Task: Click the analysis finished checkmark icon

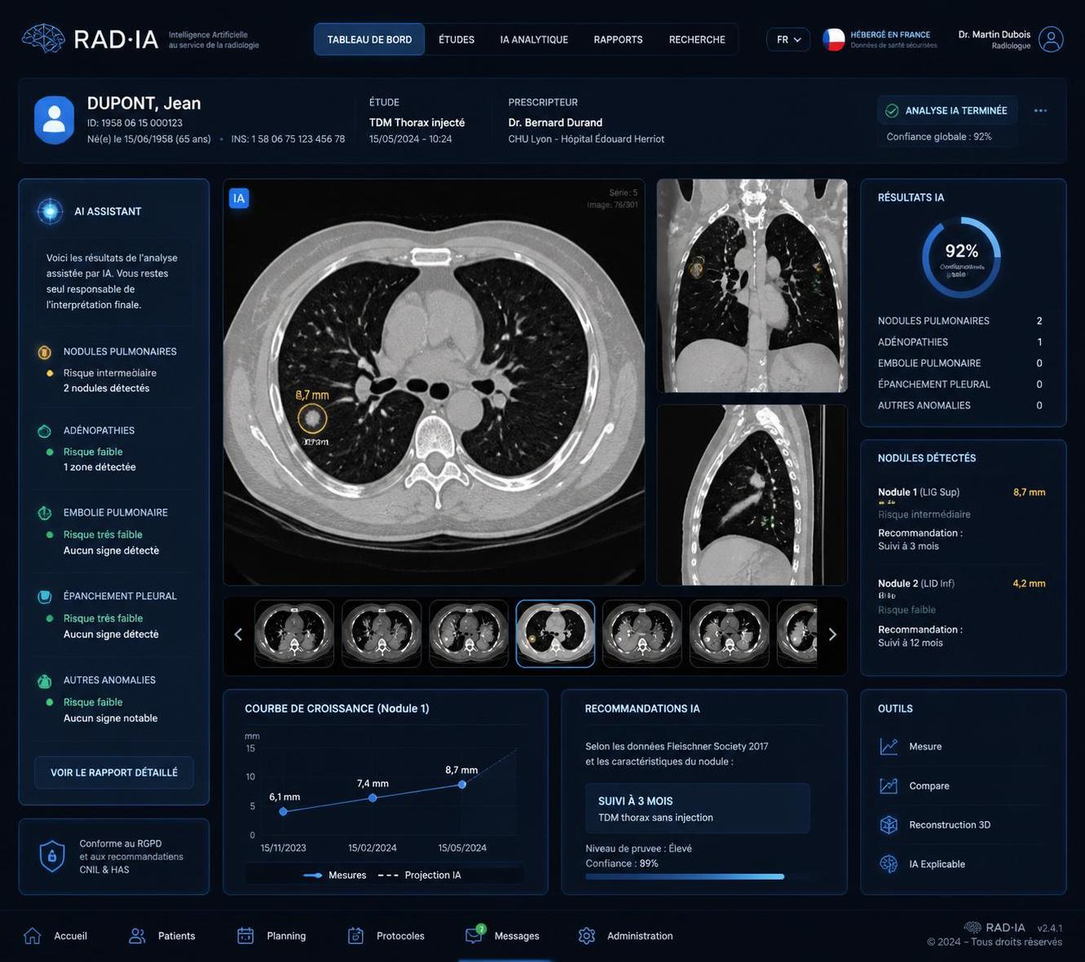Action: [x=892, y=111]
